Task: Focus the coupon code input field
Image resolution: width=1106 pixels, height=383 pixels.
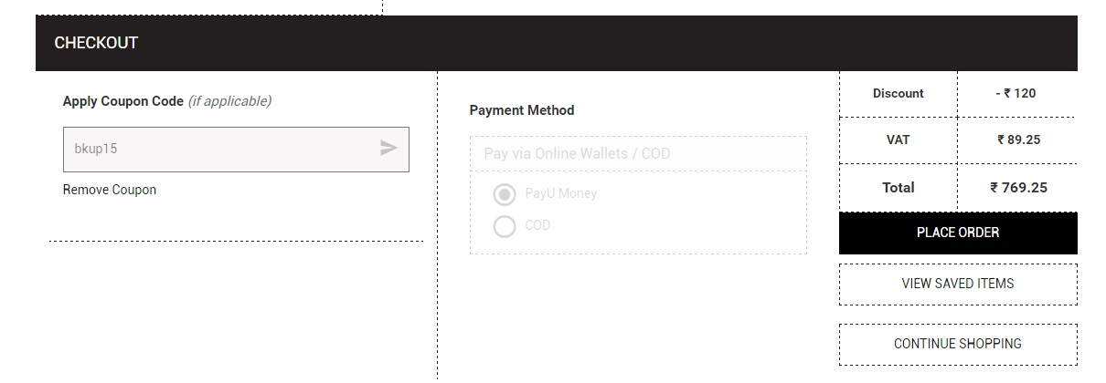Action: (219, 149)
